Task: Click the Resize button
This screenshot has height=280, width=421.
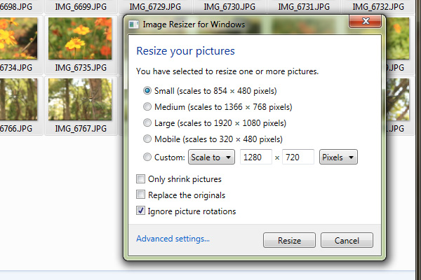Action: point(289,240)
